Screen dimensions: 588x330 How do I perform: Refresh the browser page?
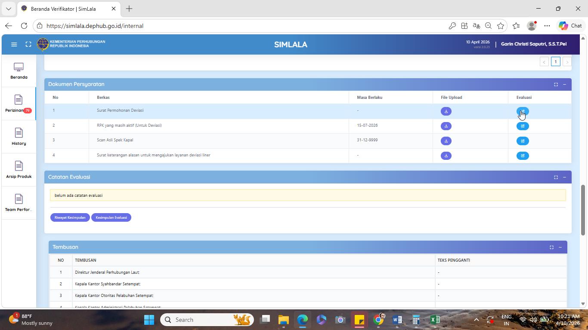pos(24,26)
